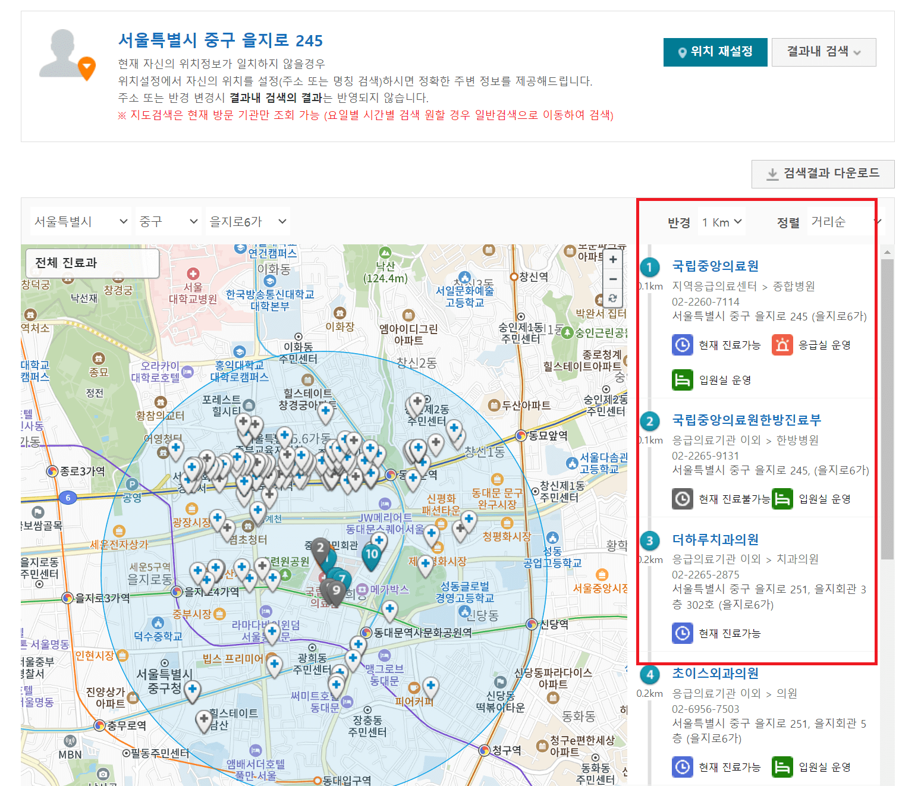Viewport: 899px width, 786px height.
Task: Click the 종로3가역 station marker
Action: 52,471
